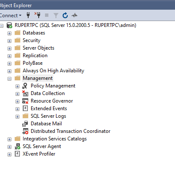Screen dimensions: 175x193
Task: Select the Data Collection label
Action: [48, 93]
